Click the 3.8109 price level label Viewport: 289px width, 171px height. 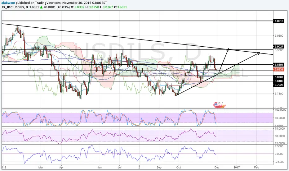coord(279,81)
